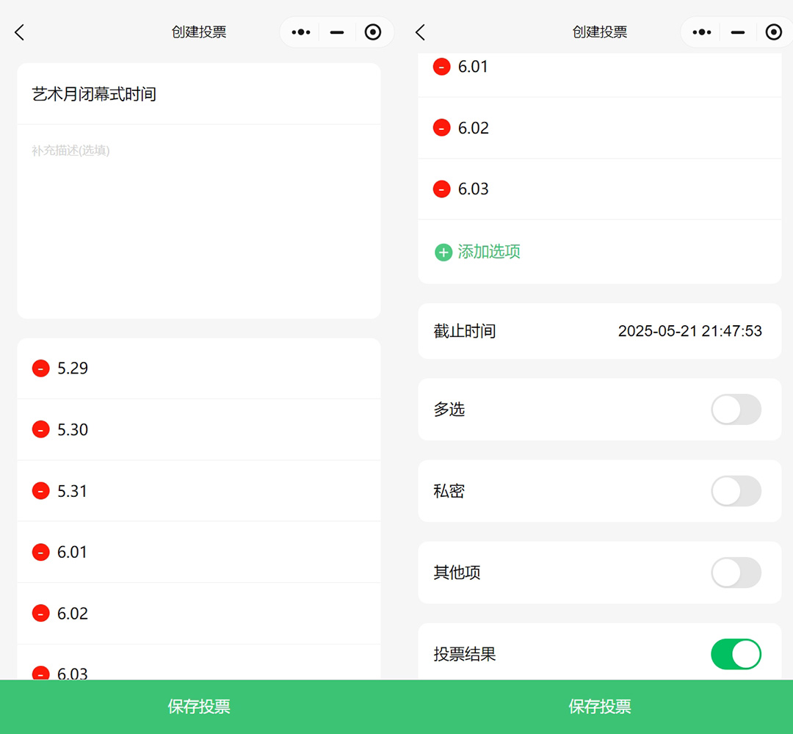The image size is (793, 734).
Task: Edit option text 6.03 on right screen
Action: [474, 189]
